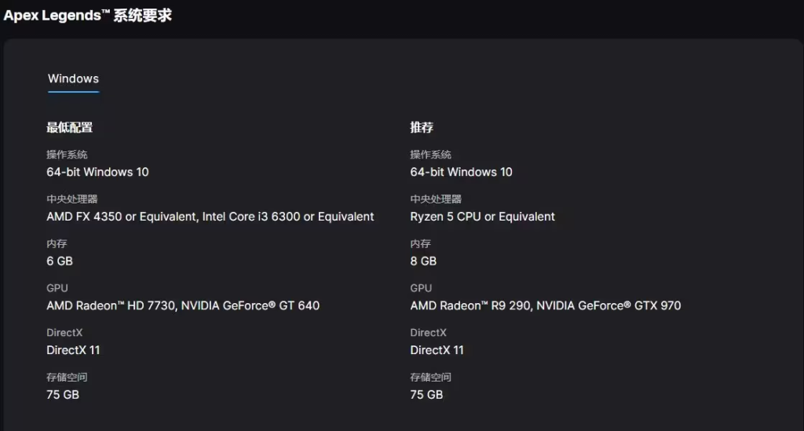
Task: Click the 中央处理器 label under 最低配置
Action: click(71, 199)
